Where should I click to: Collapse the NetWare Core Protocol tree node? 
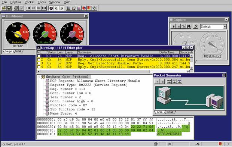pos(39,77)
